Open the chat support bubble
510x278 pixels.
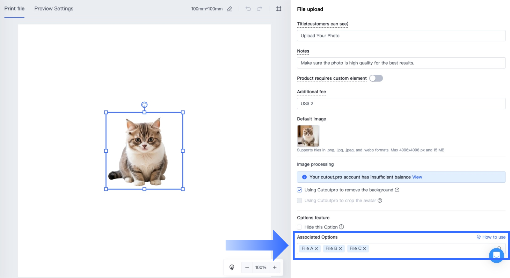pyautogui.click(x=496, y=255)
